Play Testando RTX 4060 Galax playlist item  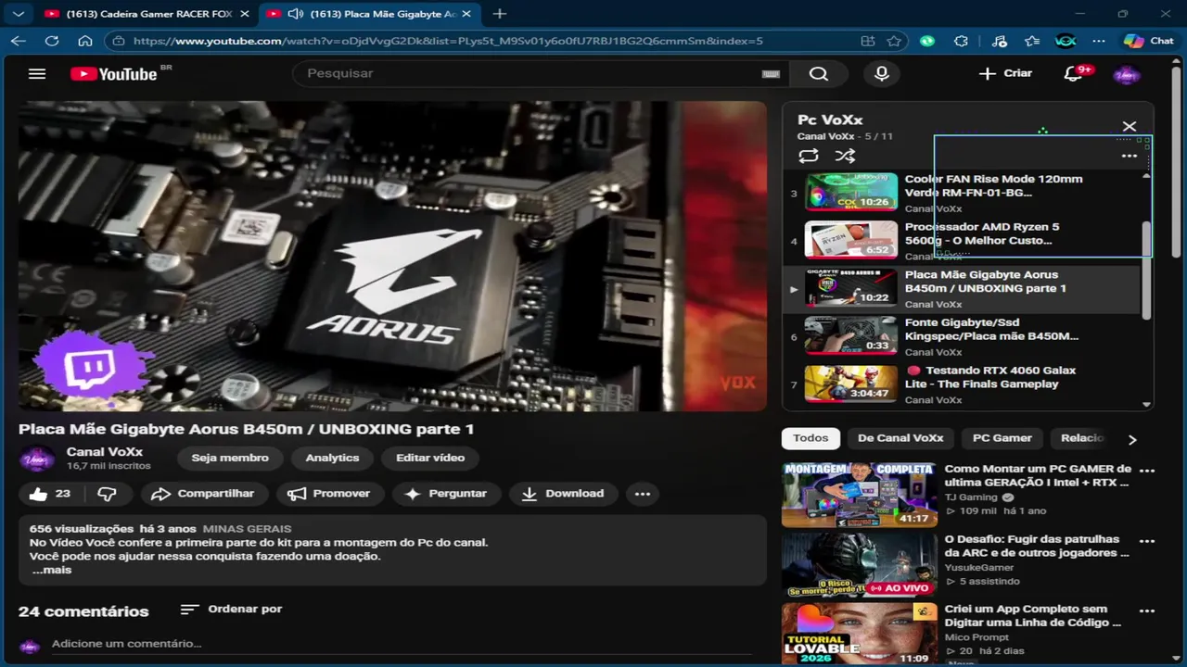[x=963, y=384]
